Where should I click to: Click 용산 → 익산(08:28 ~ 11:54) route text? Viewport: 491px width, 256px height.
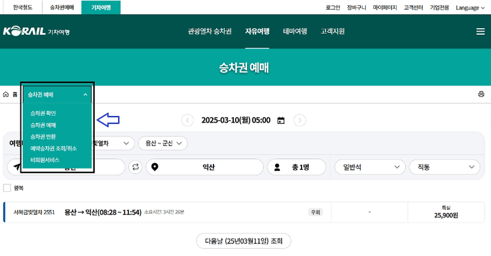[103, 212]
